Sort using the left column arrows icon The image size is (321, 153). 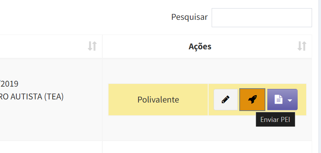coord(92,46)
